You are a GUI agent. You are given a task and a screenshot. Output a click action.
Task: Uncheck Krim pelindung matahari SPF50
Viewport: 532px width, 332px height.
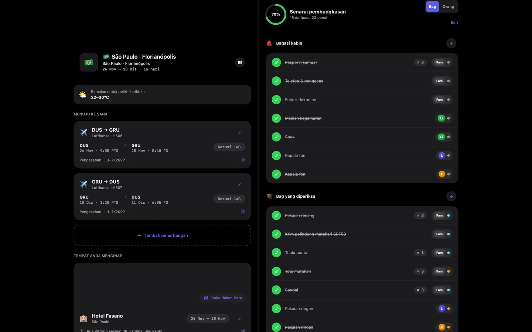click(276, 234)
